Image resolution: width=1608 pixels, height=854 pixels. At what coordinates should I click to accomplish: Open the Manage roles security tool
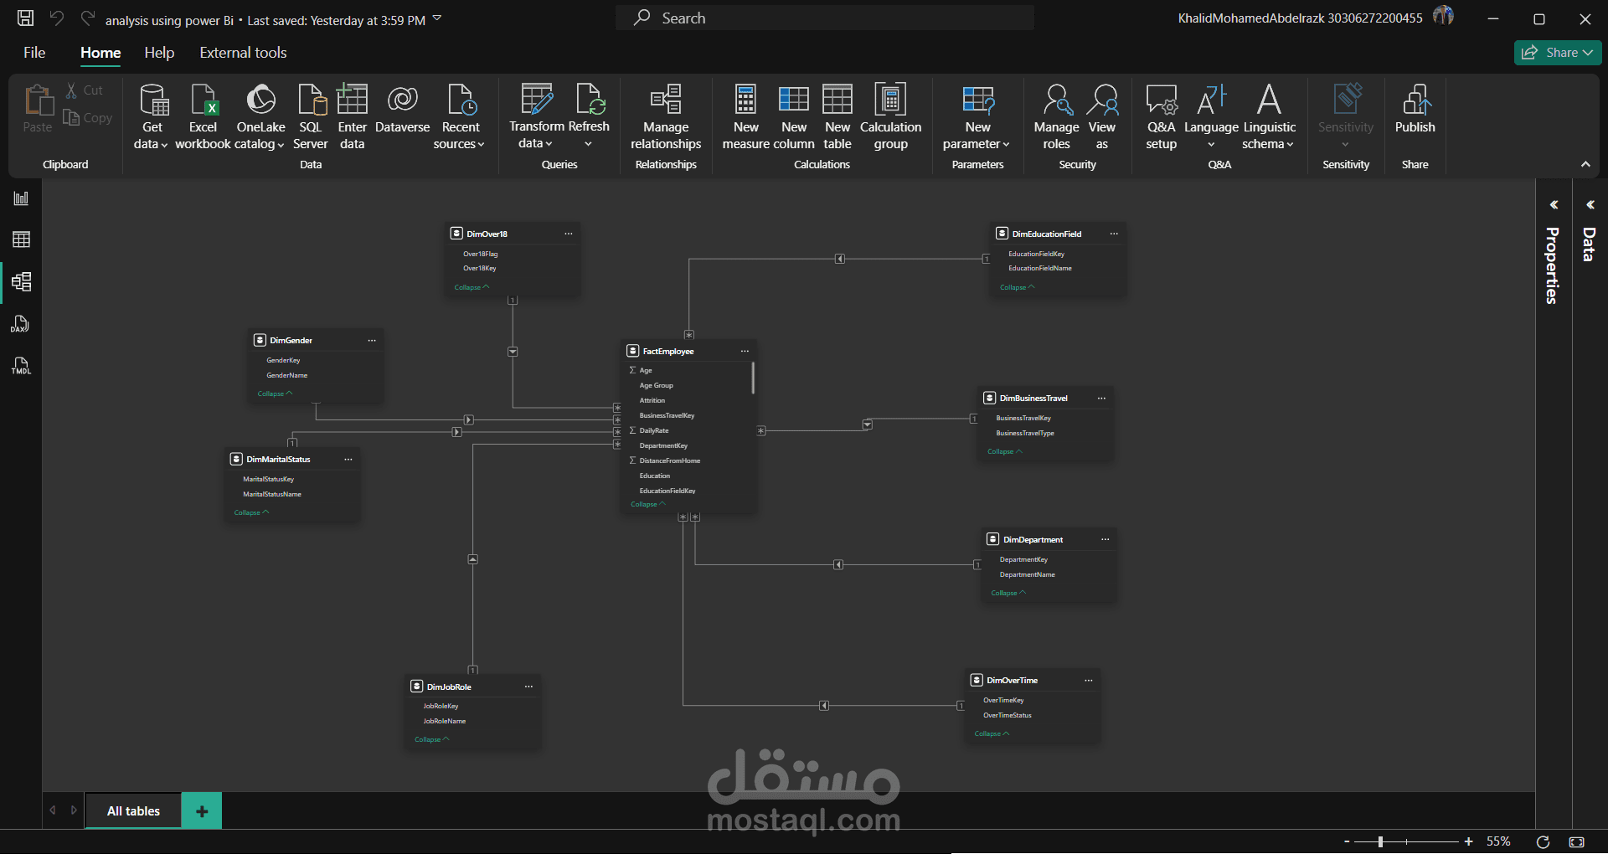1056,116
